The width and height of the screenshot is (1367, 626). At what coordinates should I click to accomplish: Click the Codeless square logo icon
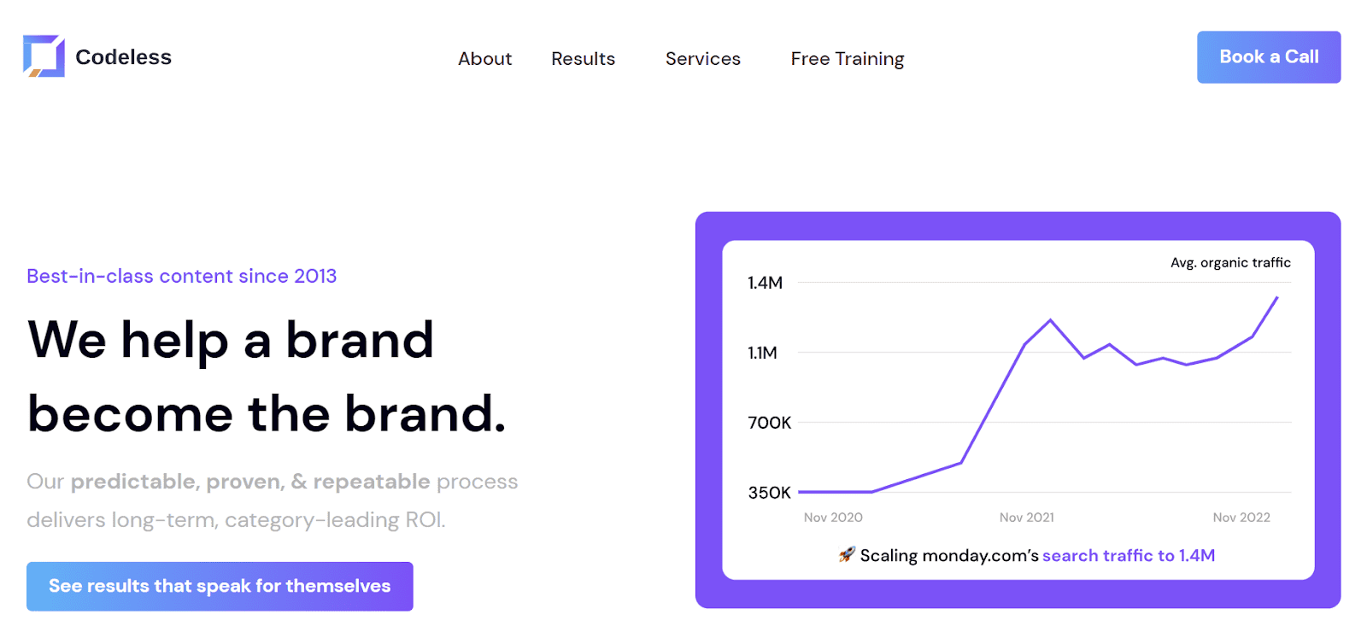pyautogui.click(x=44, y=56)
